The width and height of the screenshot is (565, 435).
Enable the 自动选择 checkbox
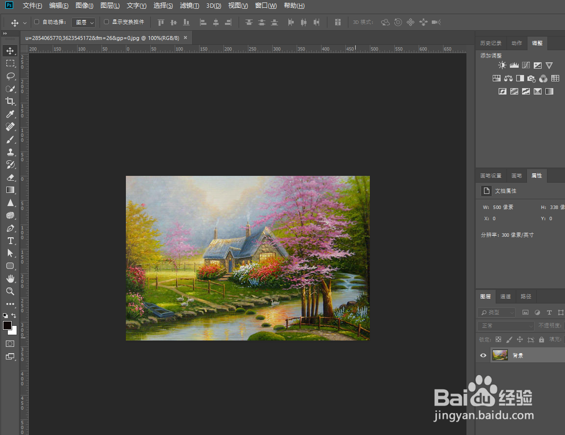coord(37,22)
